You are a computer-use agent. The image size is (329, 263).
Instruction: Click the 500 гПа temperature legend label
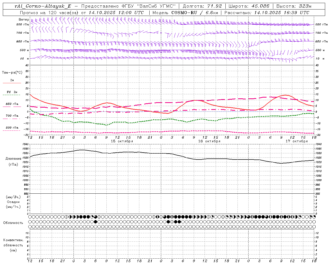(x=12, y=128)
